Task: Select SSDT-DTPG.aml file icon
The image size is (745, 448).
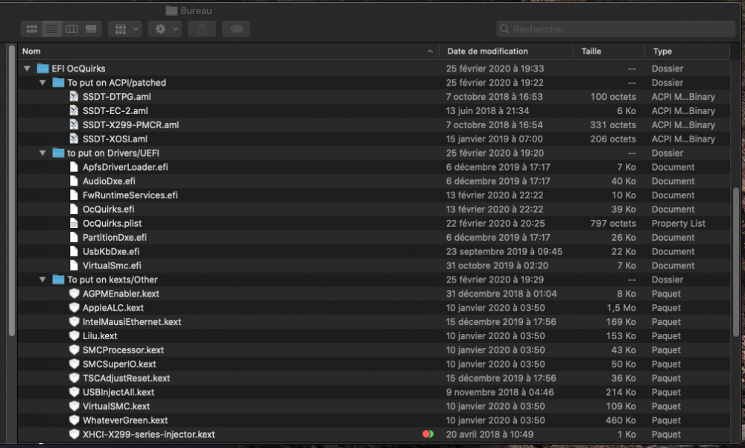Action: [x=74, y=97]
